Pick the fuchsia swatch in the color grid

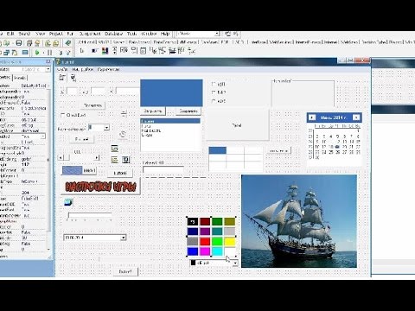[205, 251]
